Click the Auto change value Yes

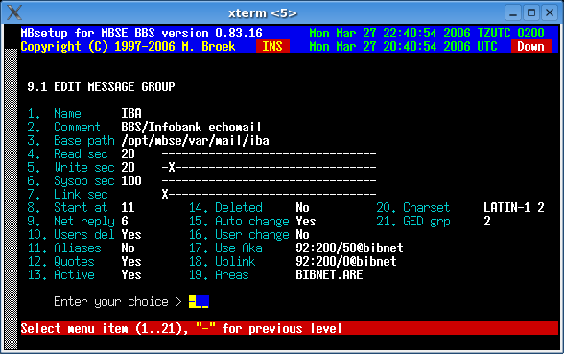click(x=306, y=222)
